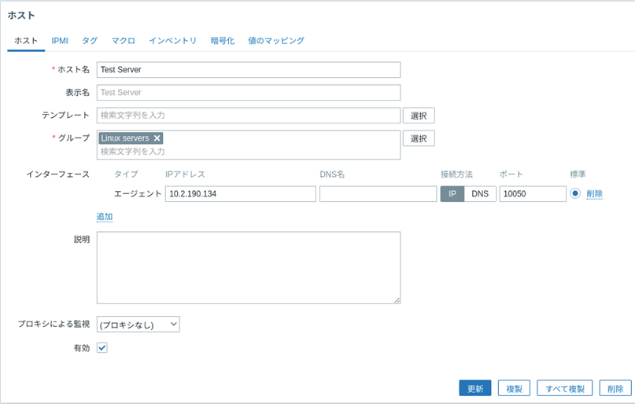The image size is (635, 404).
Task: Click the 更新 button
Action: (475, 388)
